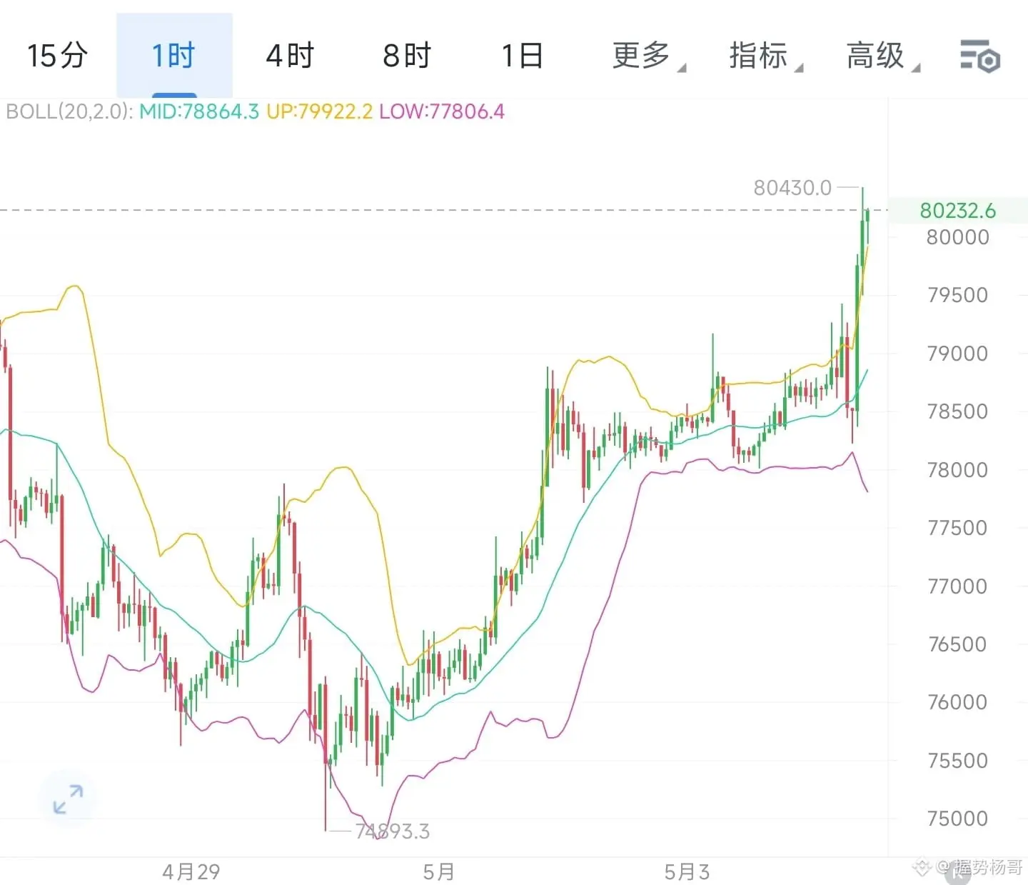Screen dimensions: 1028x885
Task: Click the 79000 price axis label
Action: coord(957,354)
